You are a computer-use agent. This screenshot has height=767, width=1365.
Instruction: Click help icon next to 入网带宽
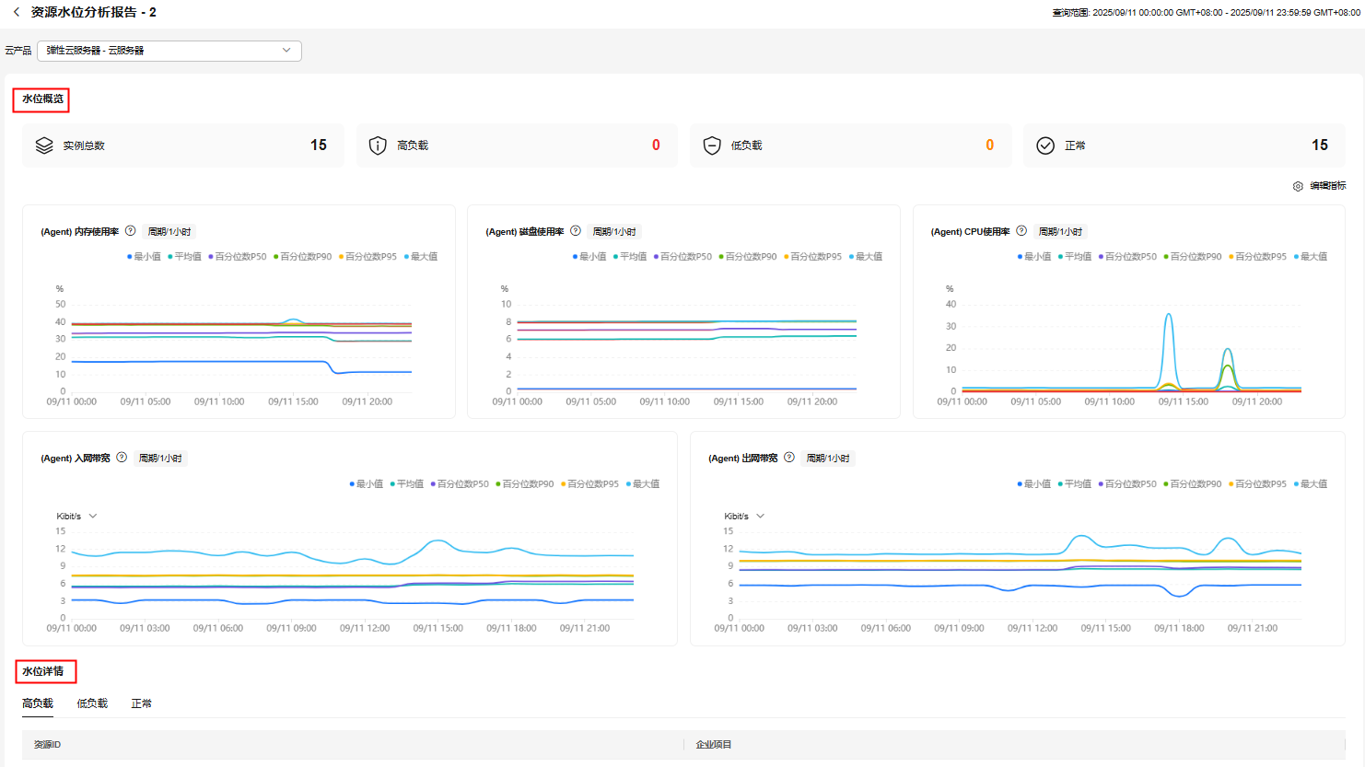pyautogui.click(x=122, y=458)
